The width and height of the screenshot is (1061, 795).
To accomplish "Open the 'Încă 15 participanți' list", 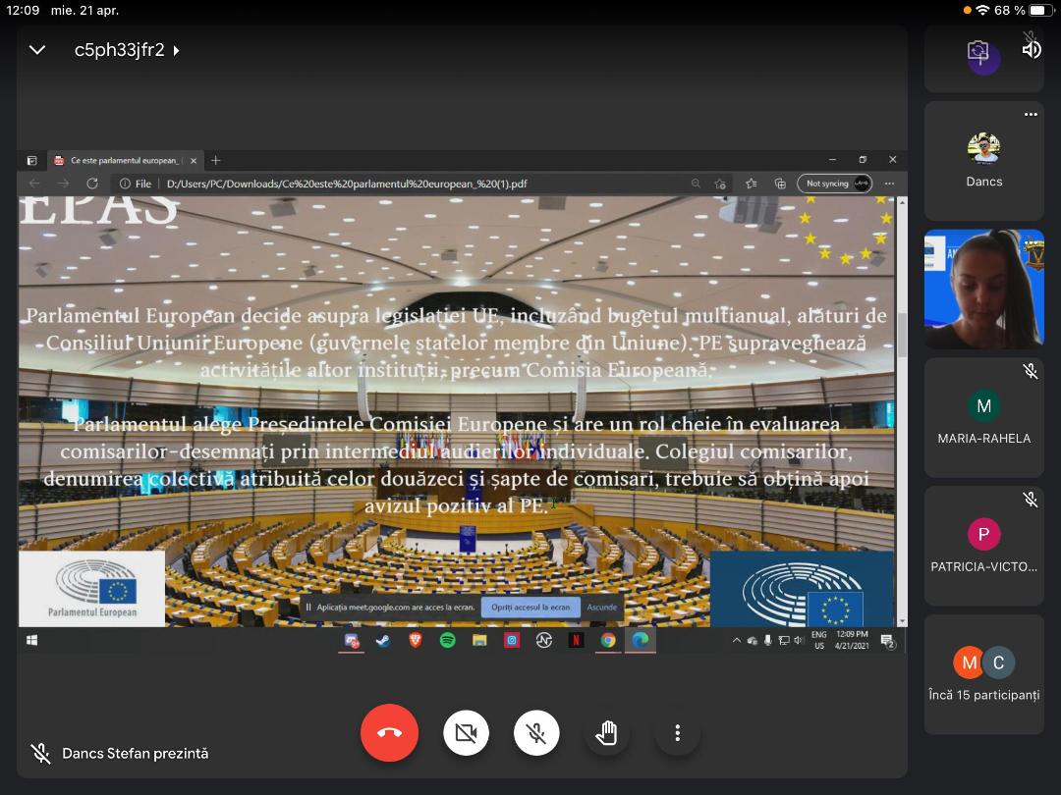I will pos(983,674).
